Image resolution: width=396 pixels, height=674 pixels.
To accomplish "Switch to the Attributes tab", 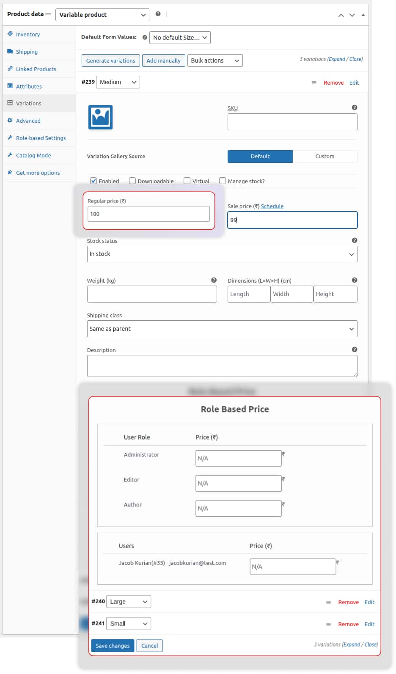I will [x=29, y=86].
